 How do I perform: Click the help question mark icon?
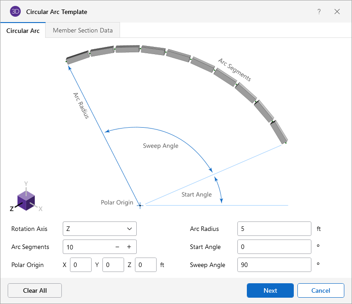[x=319, y=12]
